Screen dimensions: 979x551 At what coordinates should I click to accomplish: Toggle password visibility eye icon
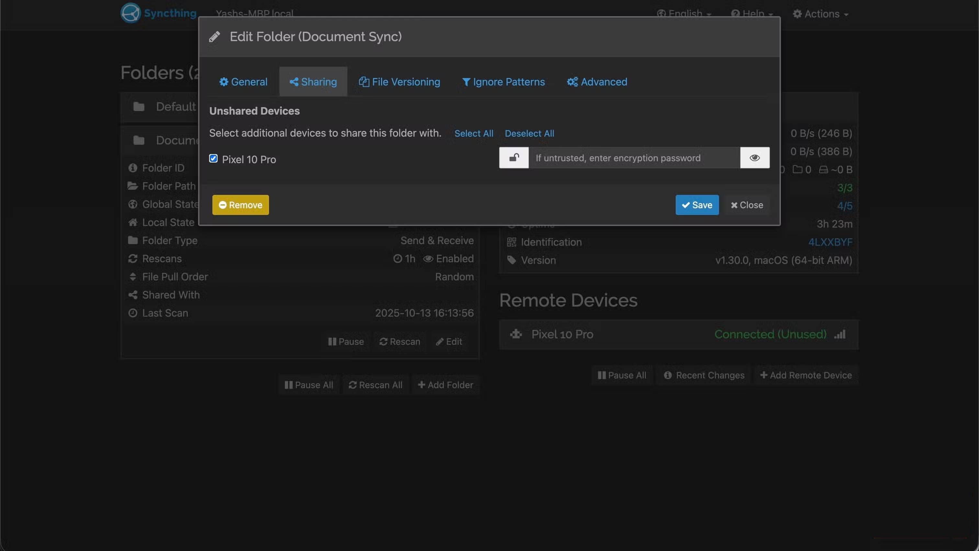[755, 158]
